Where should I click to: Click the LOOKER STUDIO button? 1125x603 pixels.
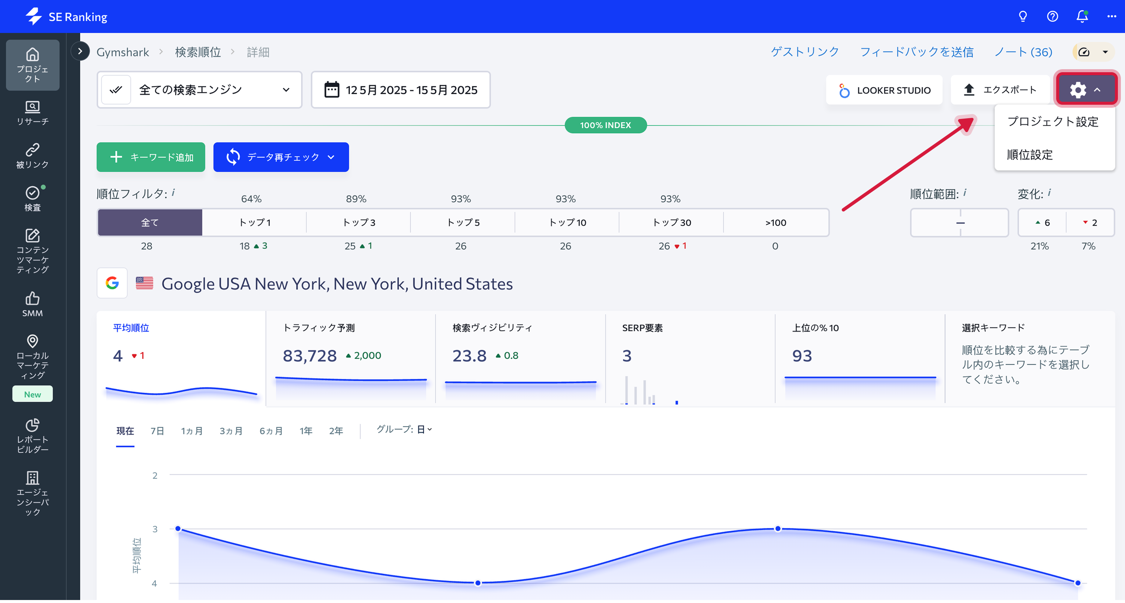885,90
